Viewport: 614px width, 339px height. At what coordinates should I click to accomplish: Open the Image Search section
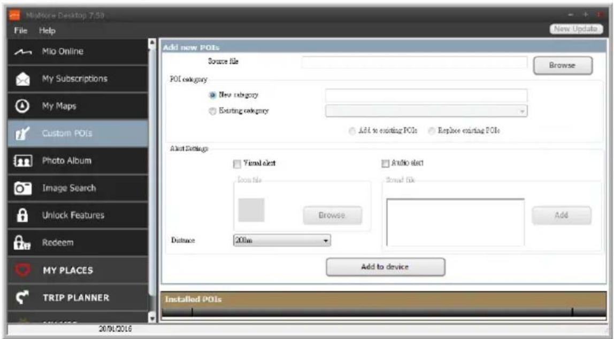[78, 188]
